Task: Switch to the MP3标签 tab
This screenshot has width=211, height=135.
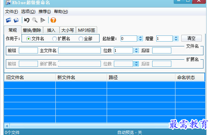Action: tap(87, 30)
